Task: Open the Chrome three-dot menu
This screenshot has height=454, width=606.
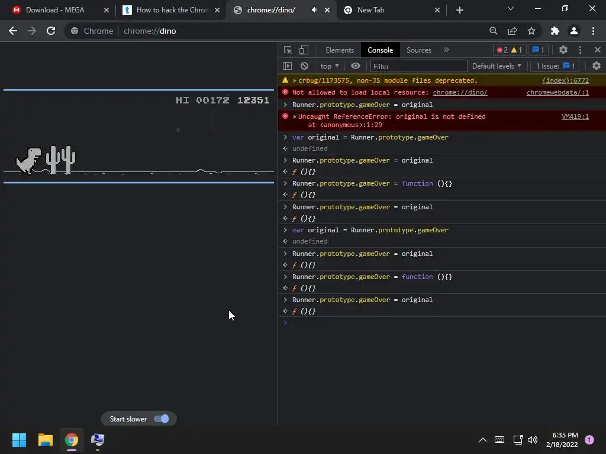Action: (593, 31)
